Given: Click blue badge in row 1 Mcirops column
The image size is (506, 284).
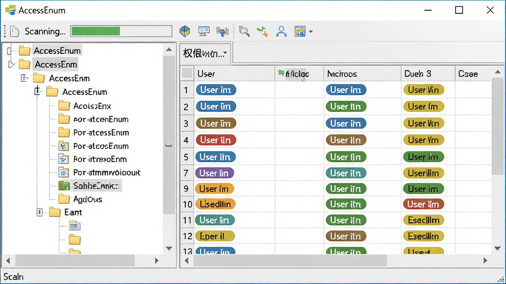Looking at the screenshot, I should (x=346, y=90).
